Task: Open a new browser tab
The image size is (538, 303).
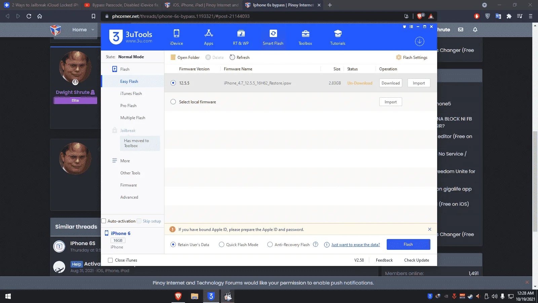Action: pos(330,5)
